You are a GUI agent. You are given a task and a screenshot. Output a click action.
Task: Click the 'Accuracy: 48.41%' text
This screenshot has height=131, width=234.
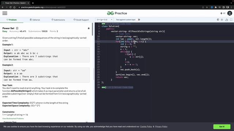(18, 31)
